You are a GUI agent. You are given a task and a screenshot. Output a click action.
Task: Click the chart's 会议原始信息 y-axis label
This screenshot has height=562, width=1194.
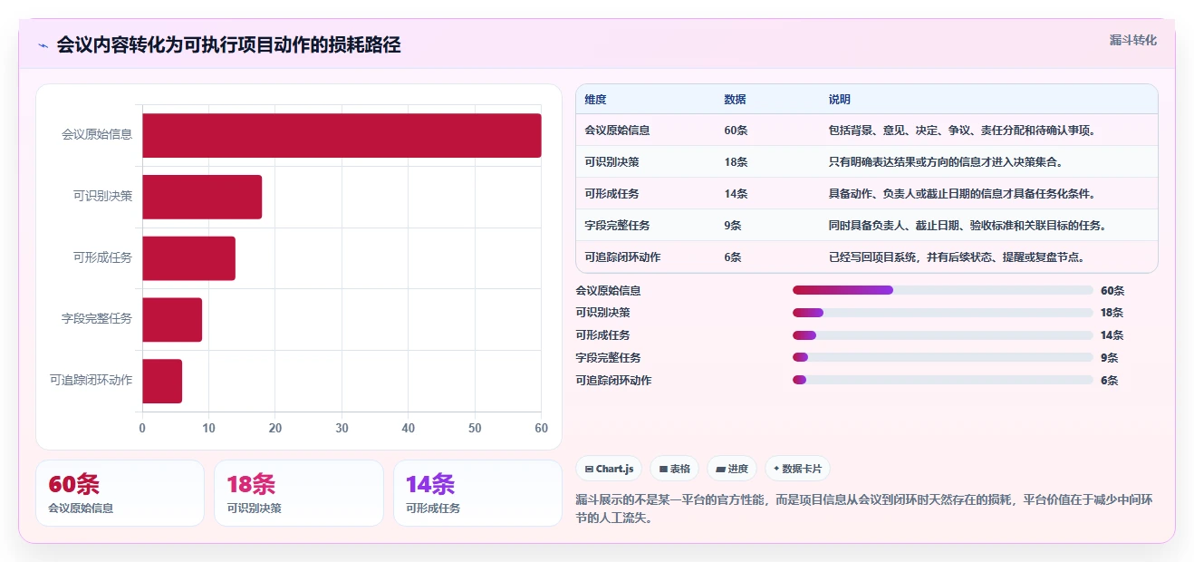97,135
